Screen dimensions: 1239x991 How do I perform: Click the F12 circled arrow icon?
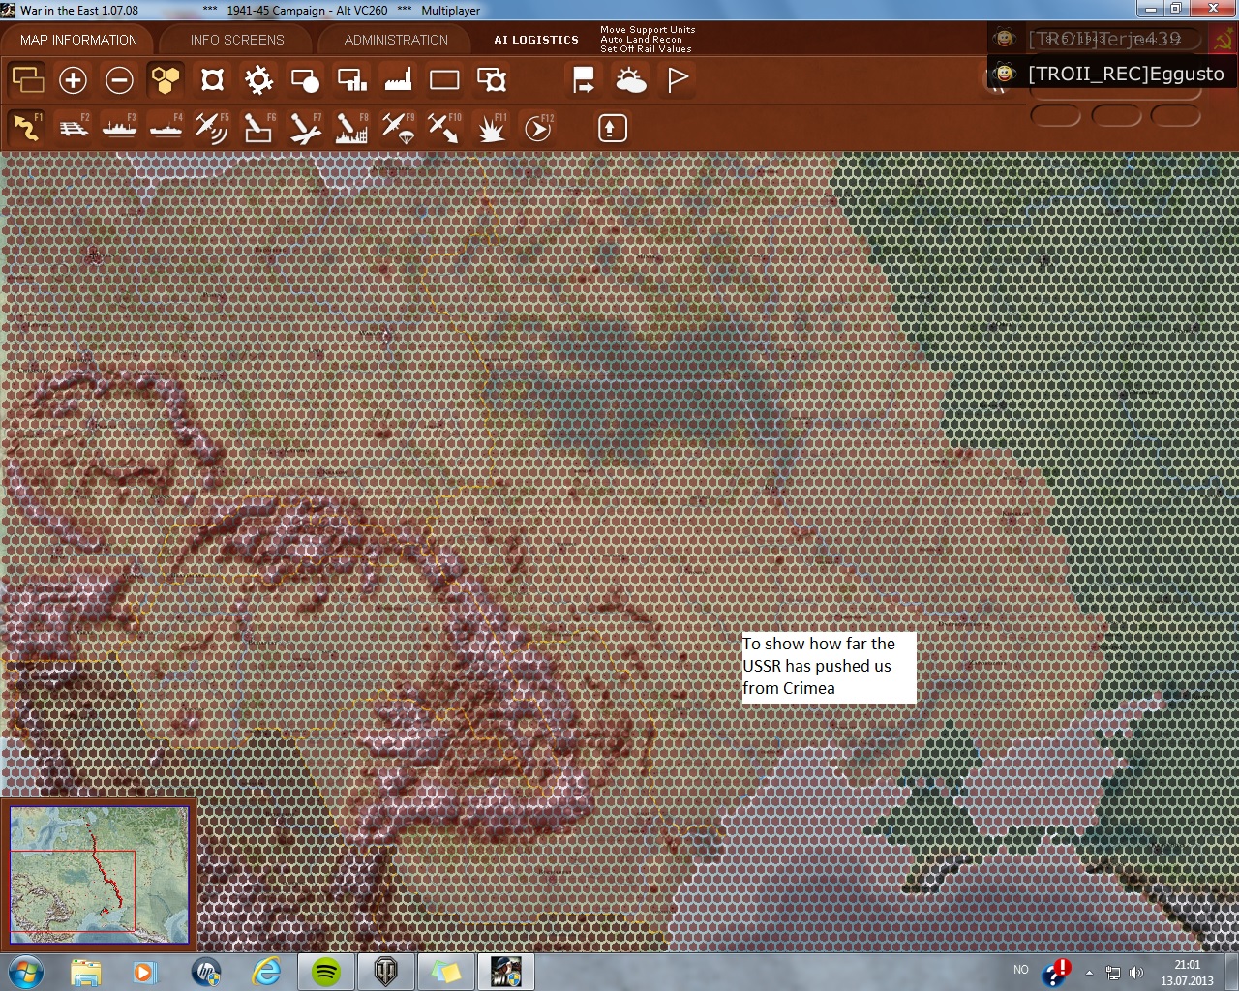(538, 128)
